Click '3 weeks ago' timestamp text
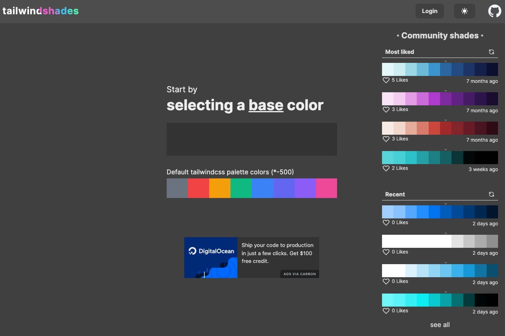Screen dimensions: 505x336 tap(483, 169)
